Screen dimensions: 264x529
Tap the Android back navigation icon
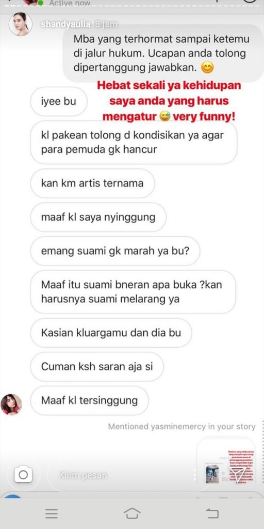[x=212, y=513]
